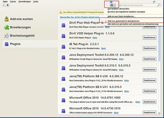Click the DivX VOD Helper plugin icon
164x118 pixels.
(x=63, y=36)
